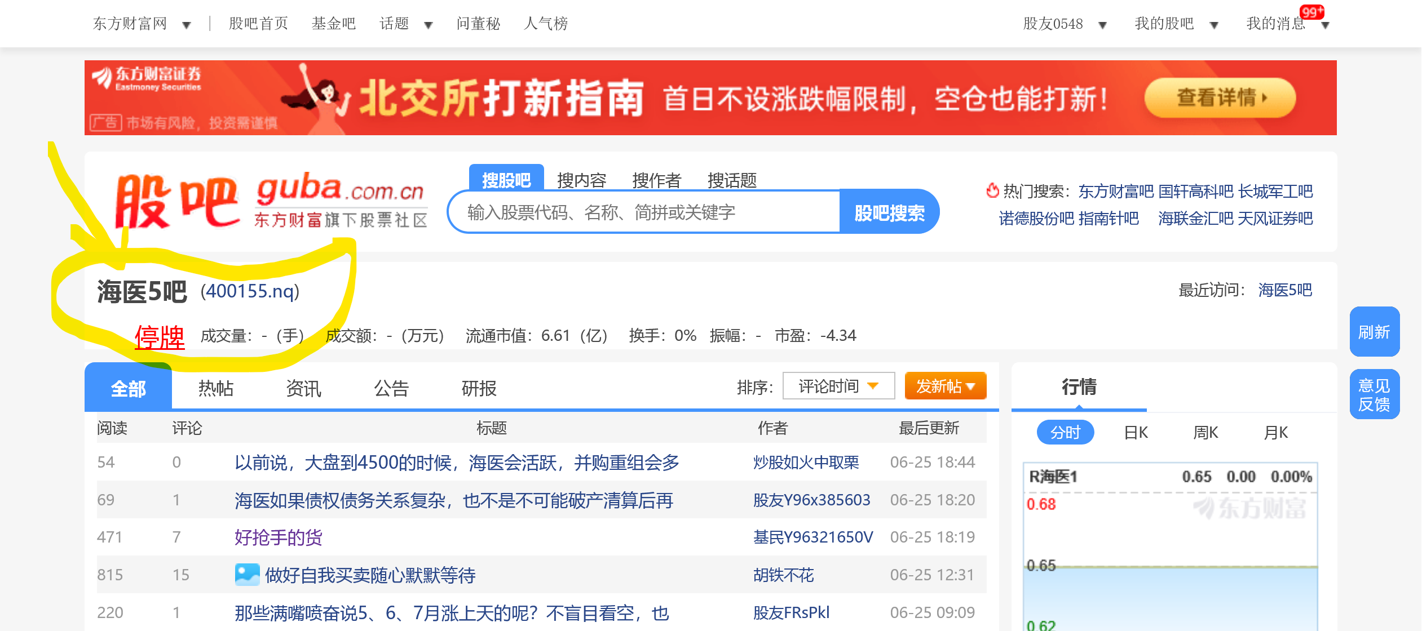Open recently visited 海医5吧 link

point(1285,290)
